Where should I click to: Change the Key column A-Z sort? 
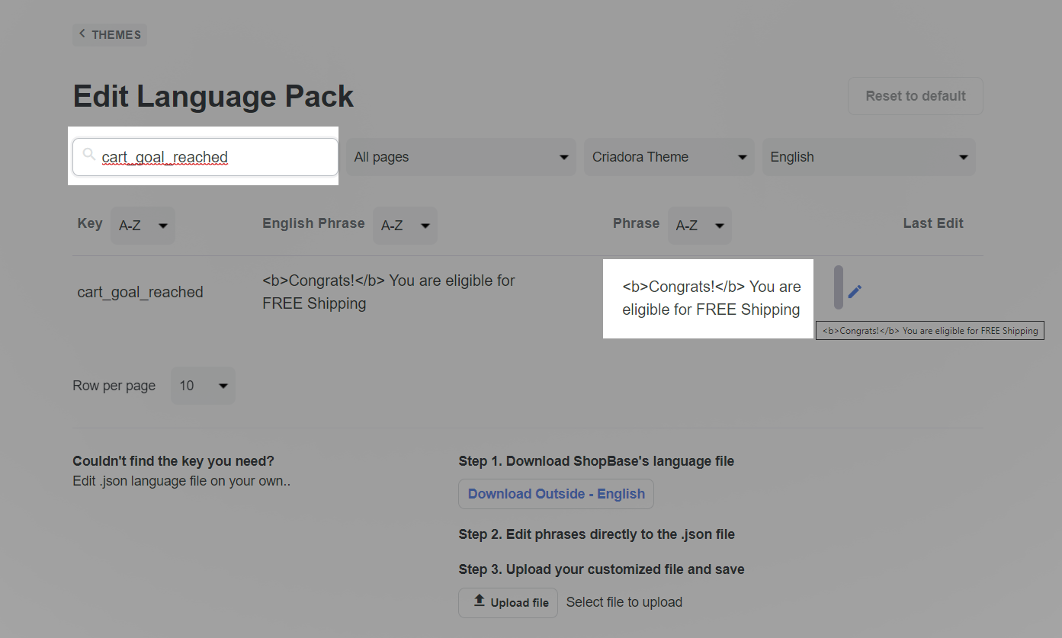coord(143,226)
